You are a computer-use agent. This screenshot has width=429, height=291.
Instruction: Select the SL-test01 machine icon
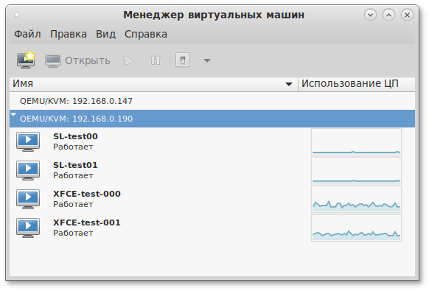[x=28, y=170]
